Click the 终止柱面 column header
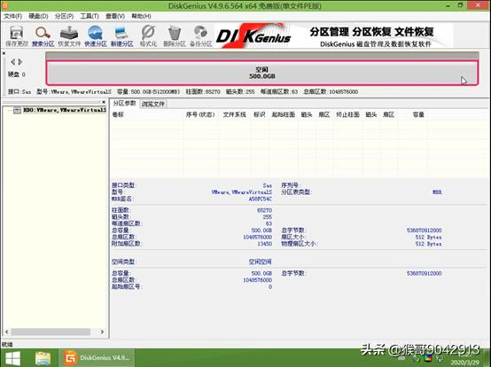Viewport: 491px width, 367px height. 348,114
